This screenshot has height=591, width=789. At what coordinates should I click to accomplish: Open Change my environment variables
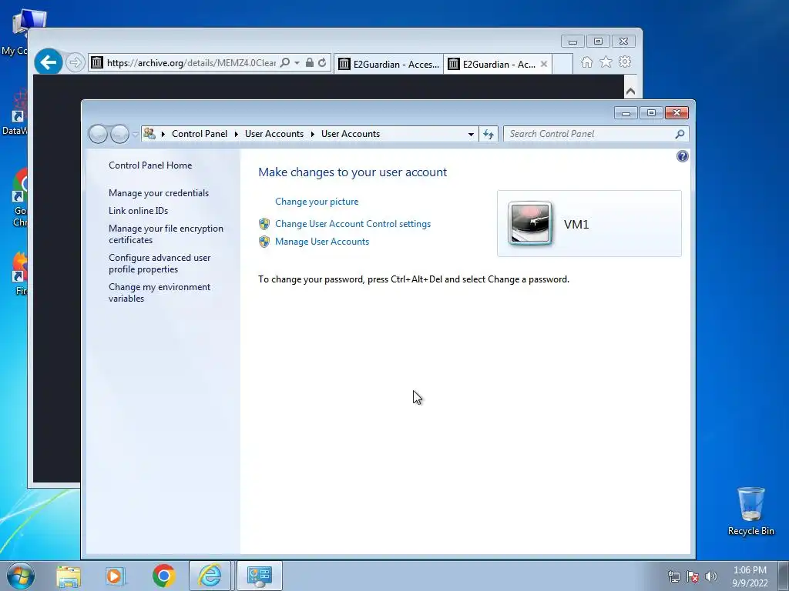click(159, 292)
